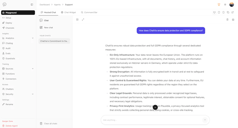Click the ChatVia smiley logo icon
The image size is (238, 128).
point(4,4)
